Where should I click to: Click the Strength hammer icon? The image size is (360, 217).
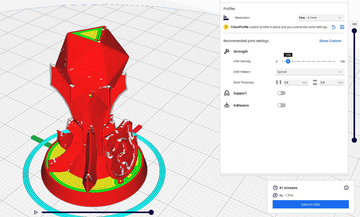(x=227, y=51)
